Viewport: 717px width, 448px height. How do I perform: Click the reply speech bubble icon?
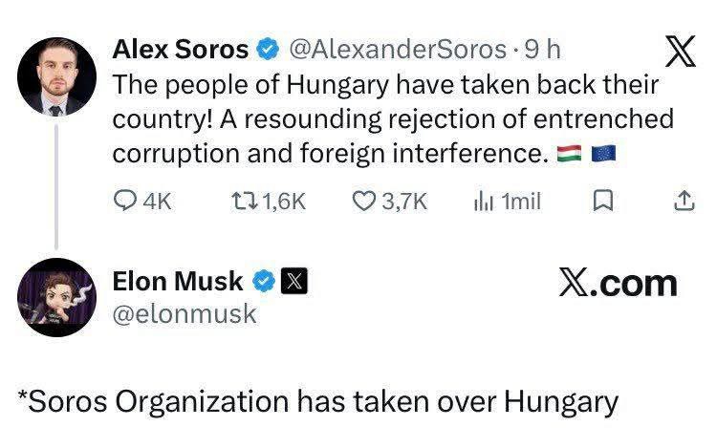click(x=126, y=201)
